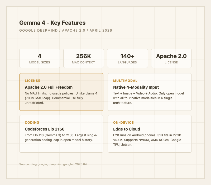Click the source line in the footer
Screen dimensions: 211x185
click(x=53, y=164)
